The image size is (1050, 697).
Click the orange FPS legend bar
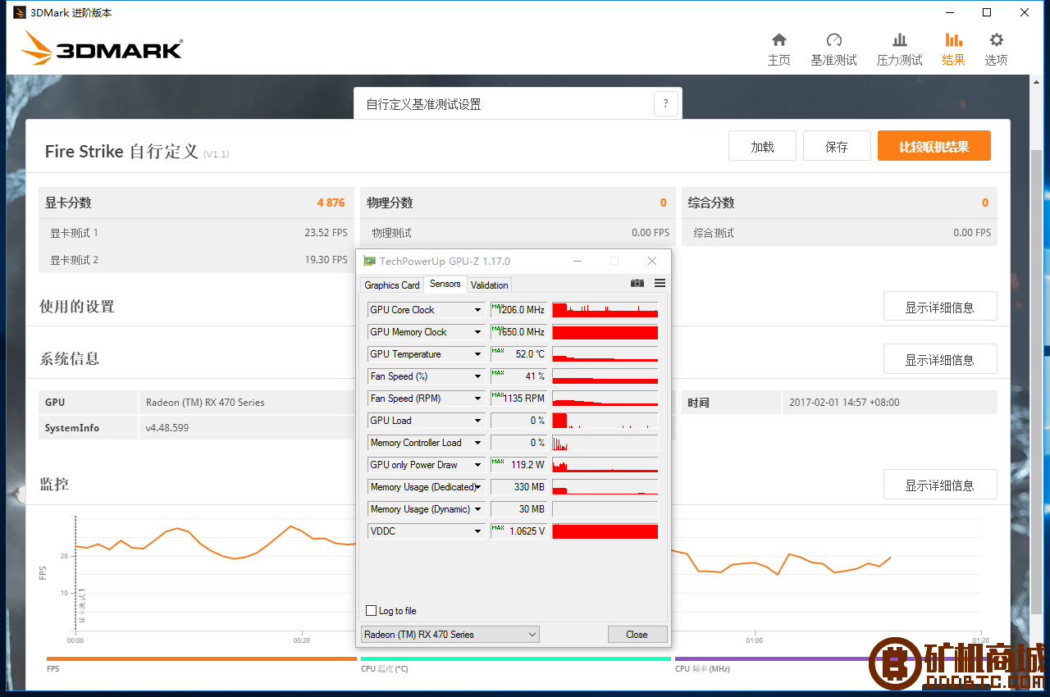(x=202, y=658)
